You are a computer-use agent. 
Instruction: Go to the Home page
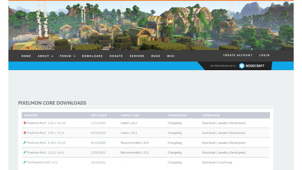click(x=26, y=56)
